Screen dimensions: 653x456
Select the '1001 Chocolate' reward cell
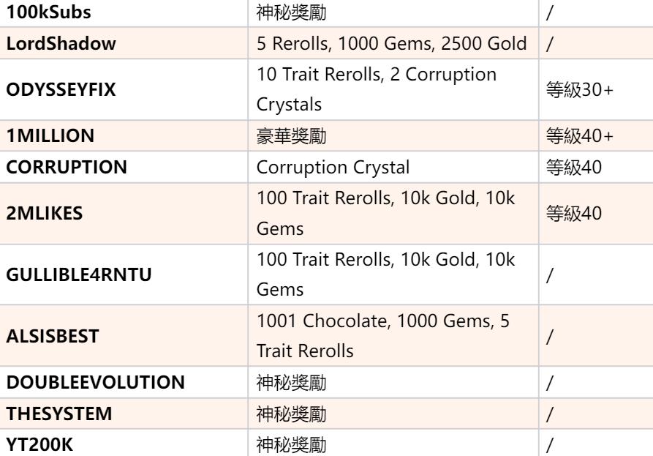pyautogui.click(x=393, y=336)
